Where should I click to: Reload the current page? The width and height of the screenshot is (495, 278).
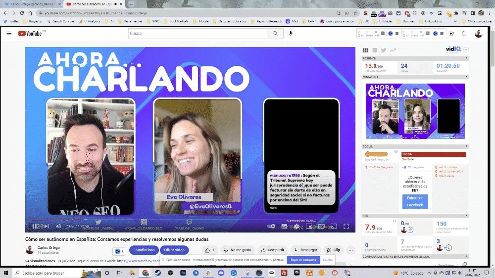[22, 13]
